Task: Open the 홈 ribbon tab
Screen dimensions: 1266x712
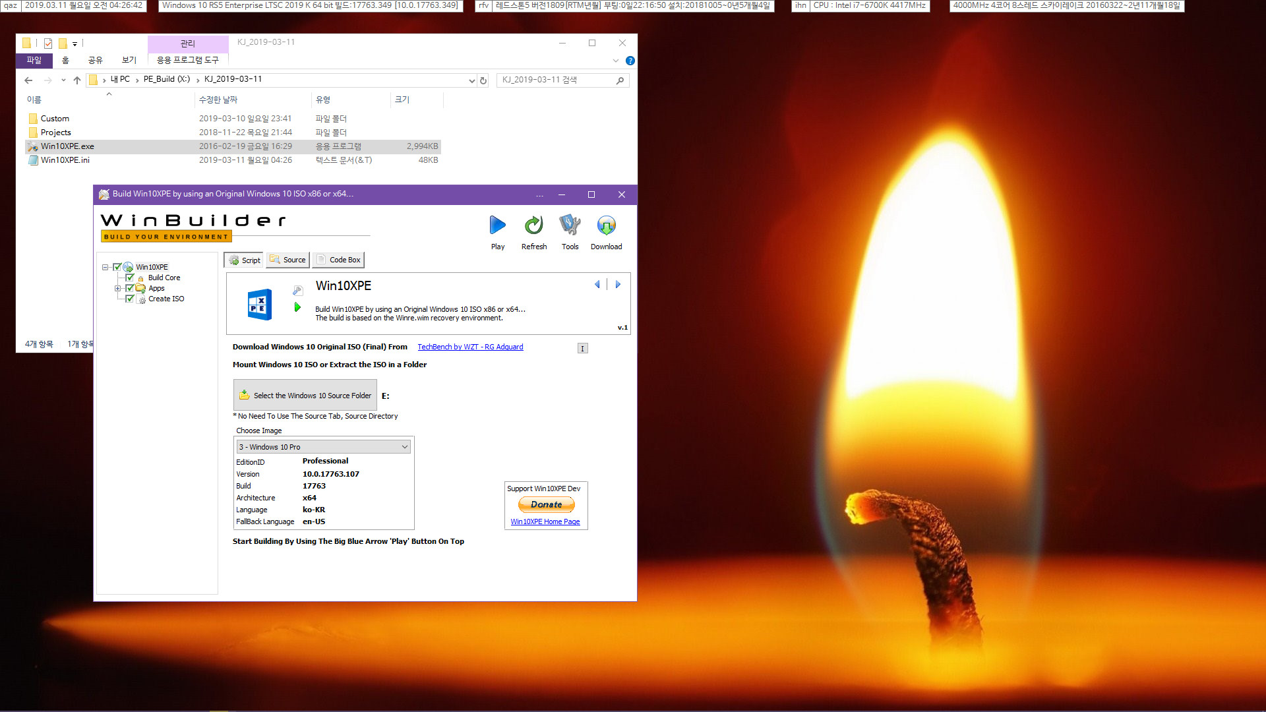Action: point(65,60)
